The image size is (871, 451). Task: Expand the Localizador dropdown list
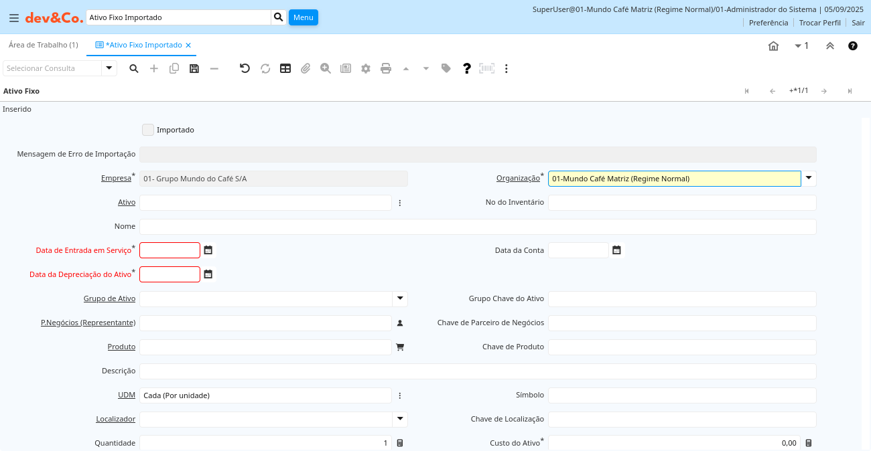pyautogui.click(x=400, y=419)
